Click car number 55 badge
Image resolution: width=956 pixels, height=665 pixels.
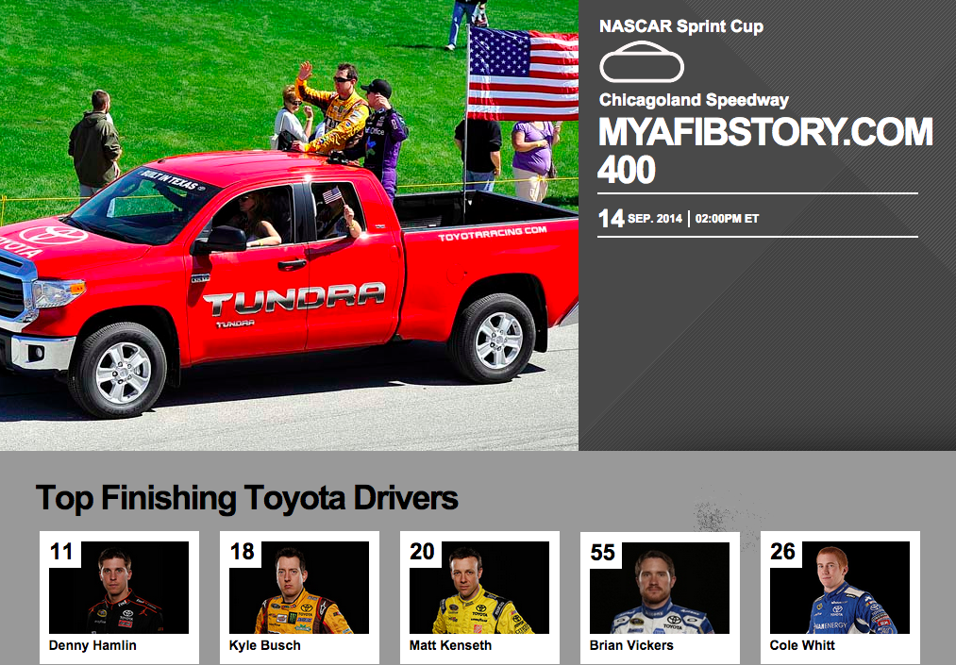[x=602, y=552]
